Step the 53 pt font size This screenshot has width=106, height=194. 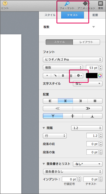[x=101, y=68]
